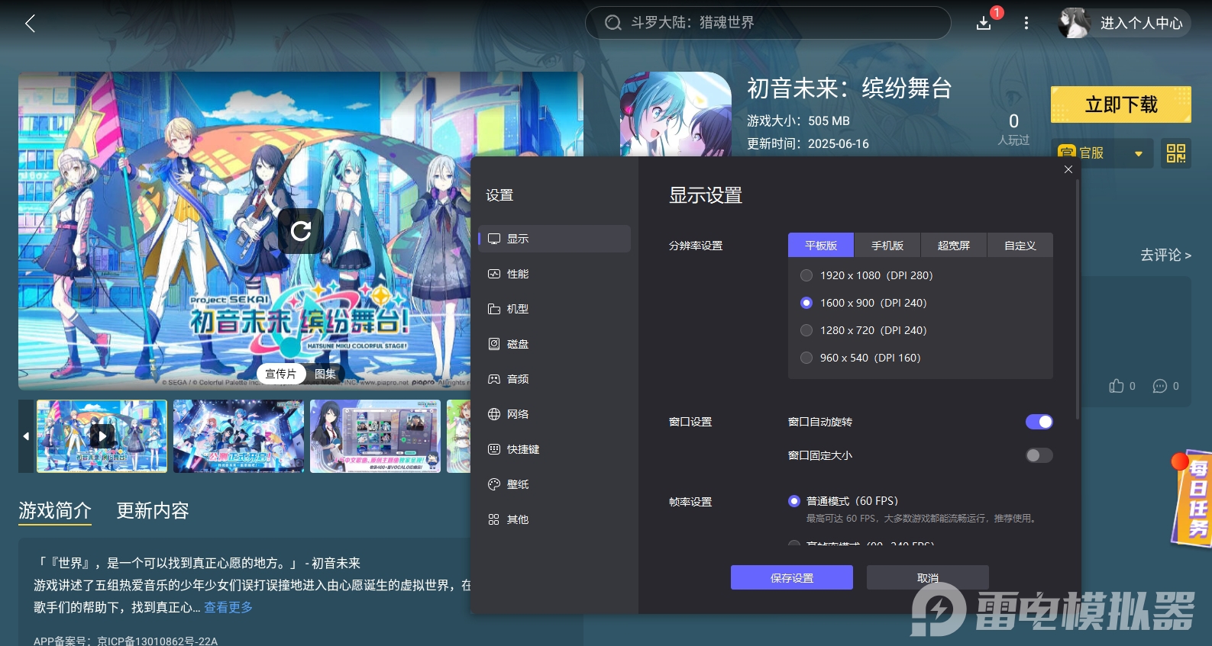Open the 网络 network settings section

pos(554,414)
